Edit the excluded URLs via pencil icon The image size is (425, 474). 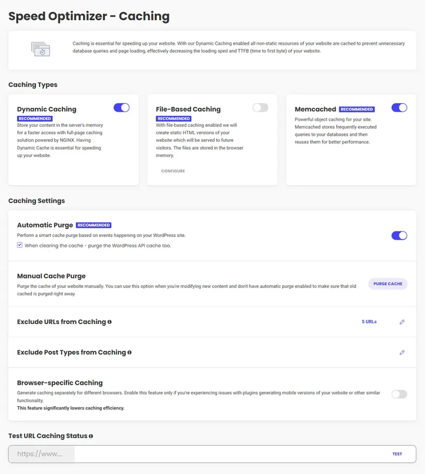[402, 322]
